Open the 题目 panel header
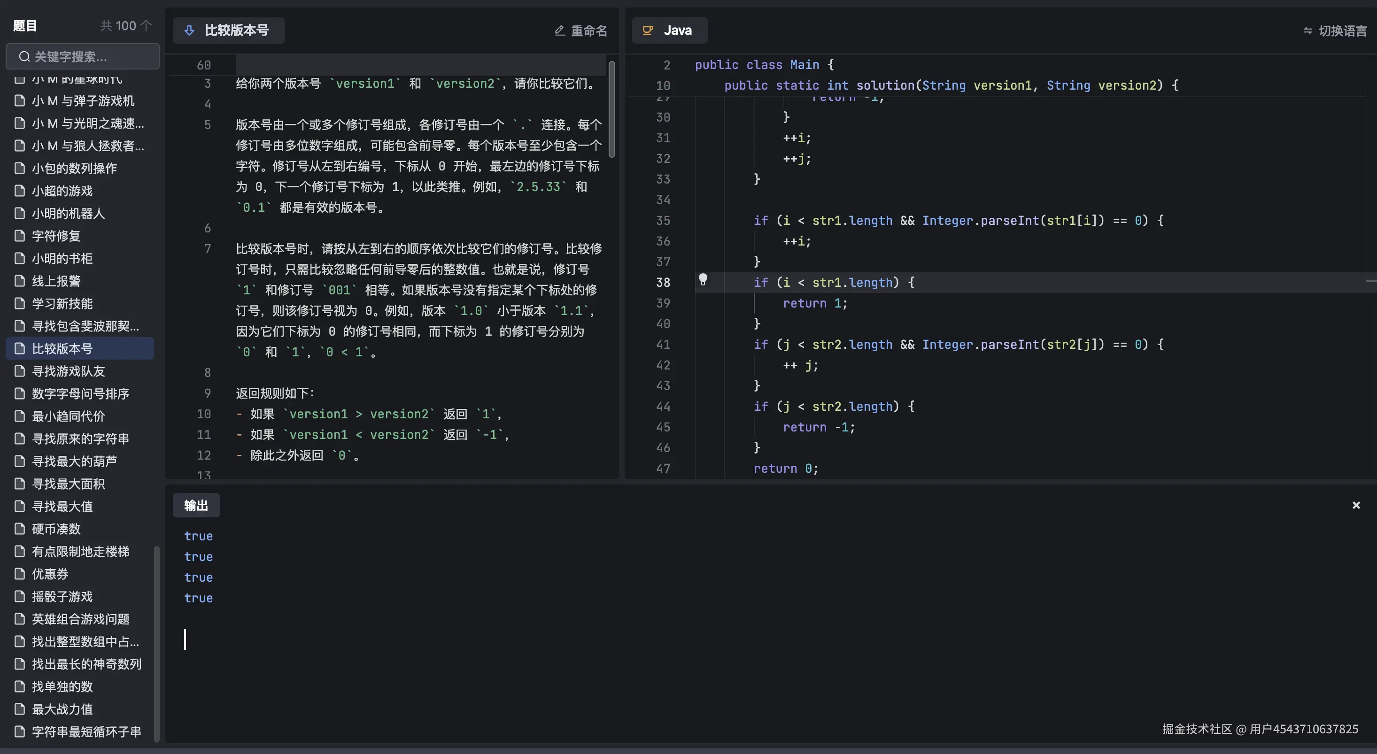Screen dimensions: 1377x754 [24, 25]
